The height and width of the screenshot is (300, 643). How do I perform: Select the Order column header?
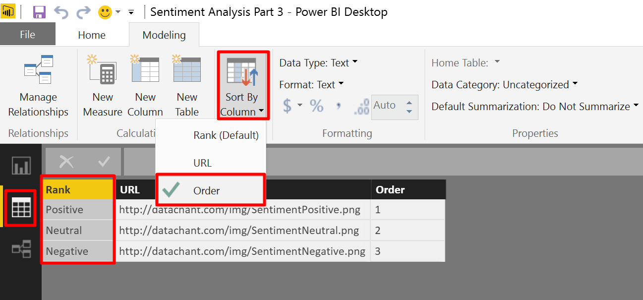click(408, 190)
